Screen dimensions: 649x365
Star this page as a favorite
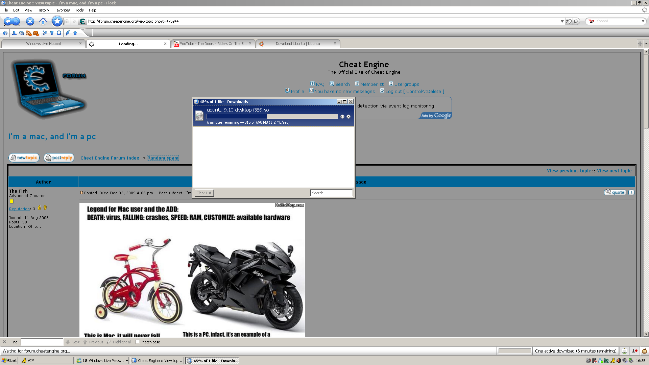(57, 21)
